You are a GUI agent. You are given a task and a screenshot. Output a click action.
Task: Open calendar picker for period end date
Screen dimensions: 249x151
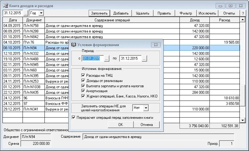pos(144,58)
